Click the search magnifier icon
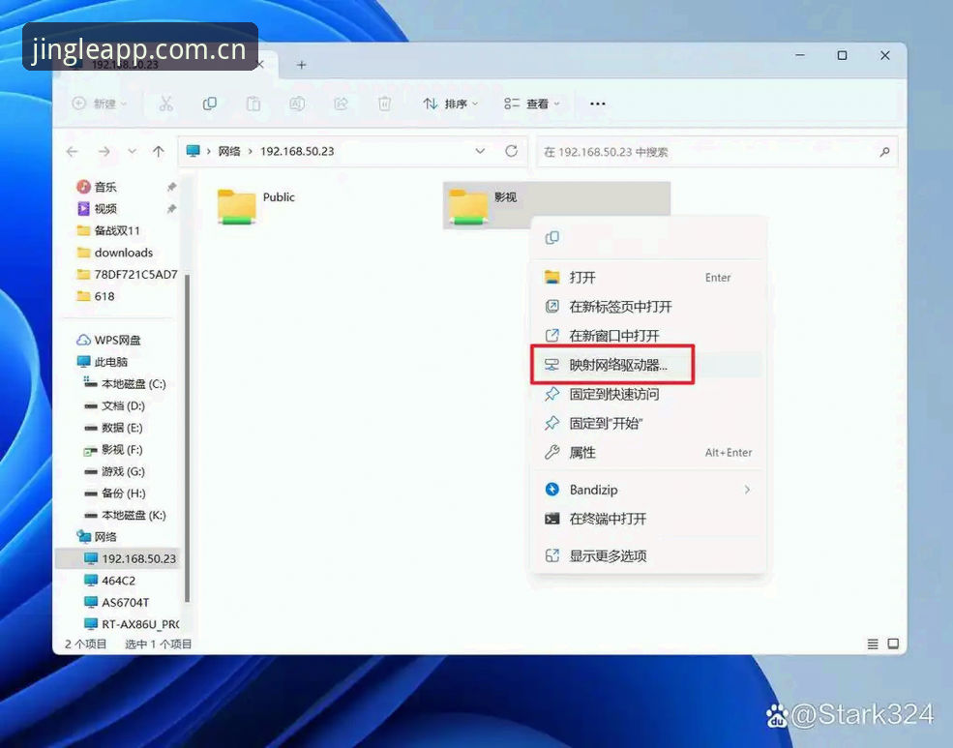This screenshot has height=748, width=953. [x=884, y=152]
